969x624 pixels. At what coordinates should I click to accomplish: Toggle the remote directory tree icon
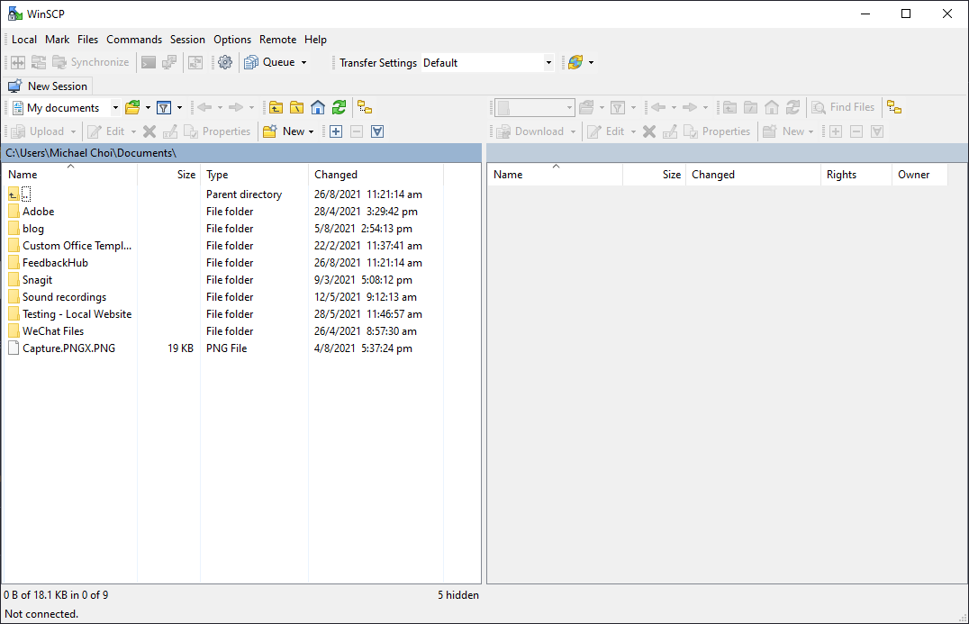coord(894,107)
